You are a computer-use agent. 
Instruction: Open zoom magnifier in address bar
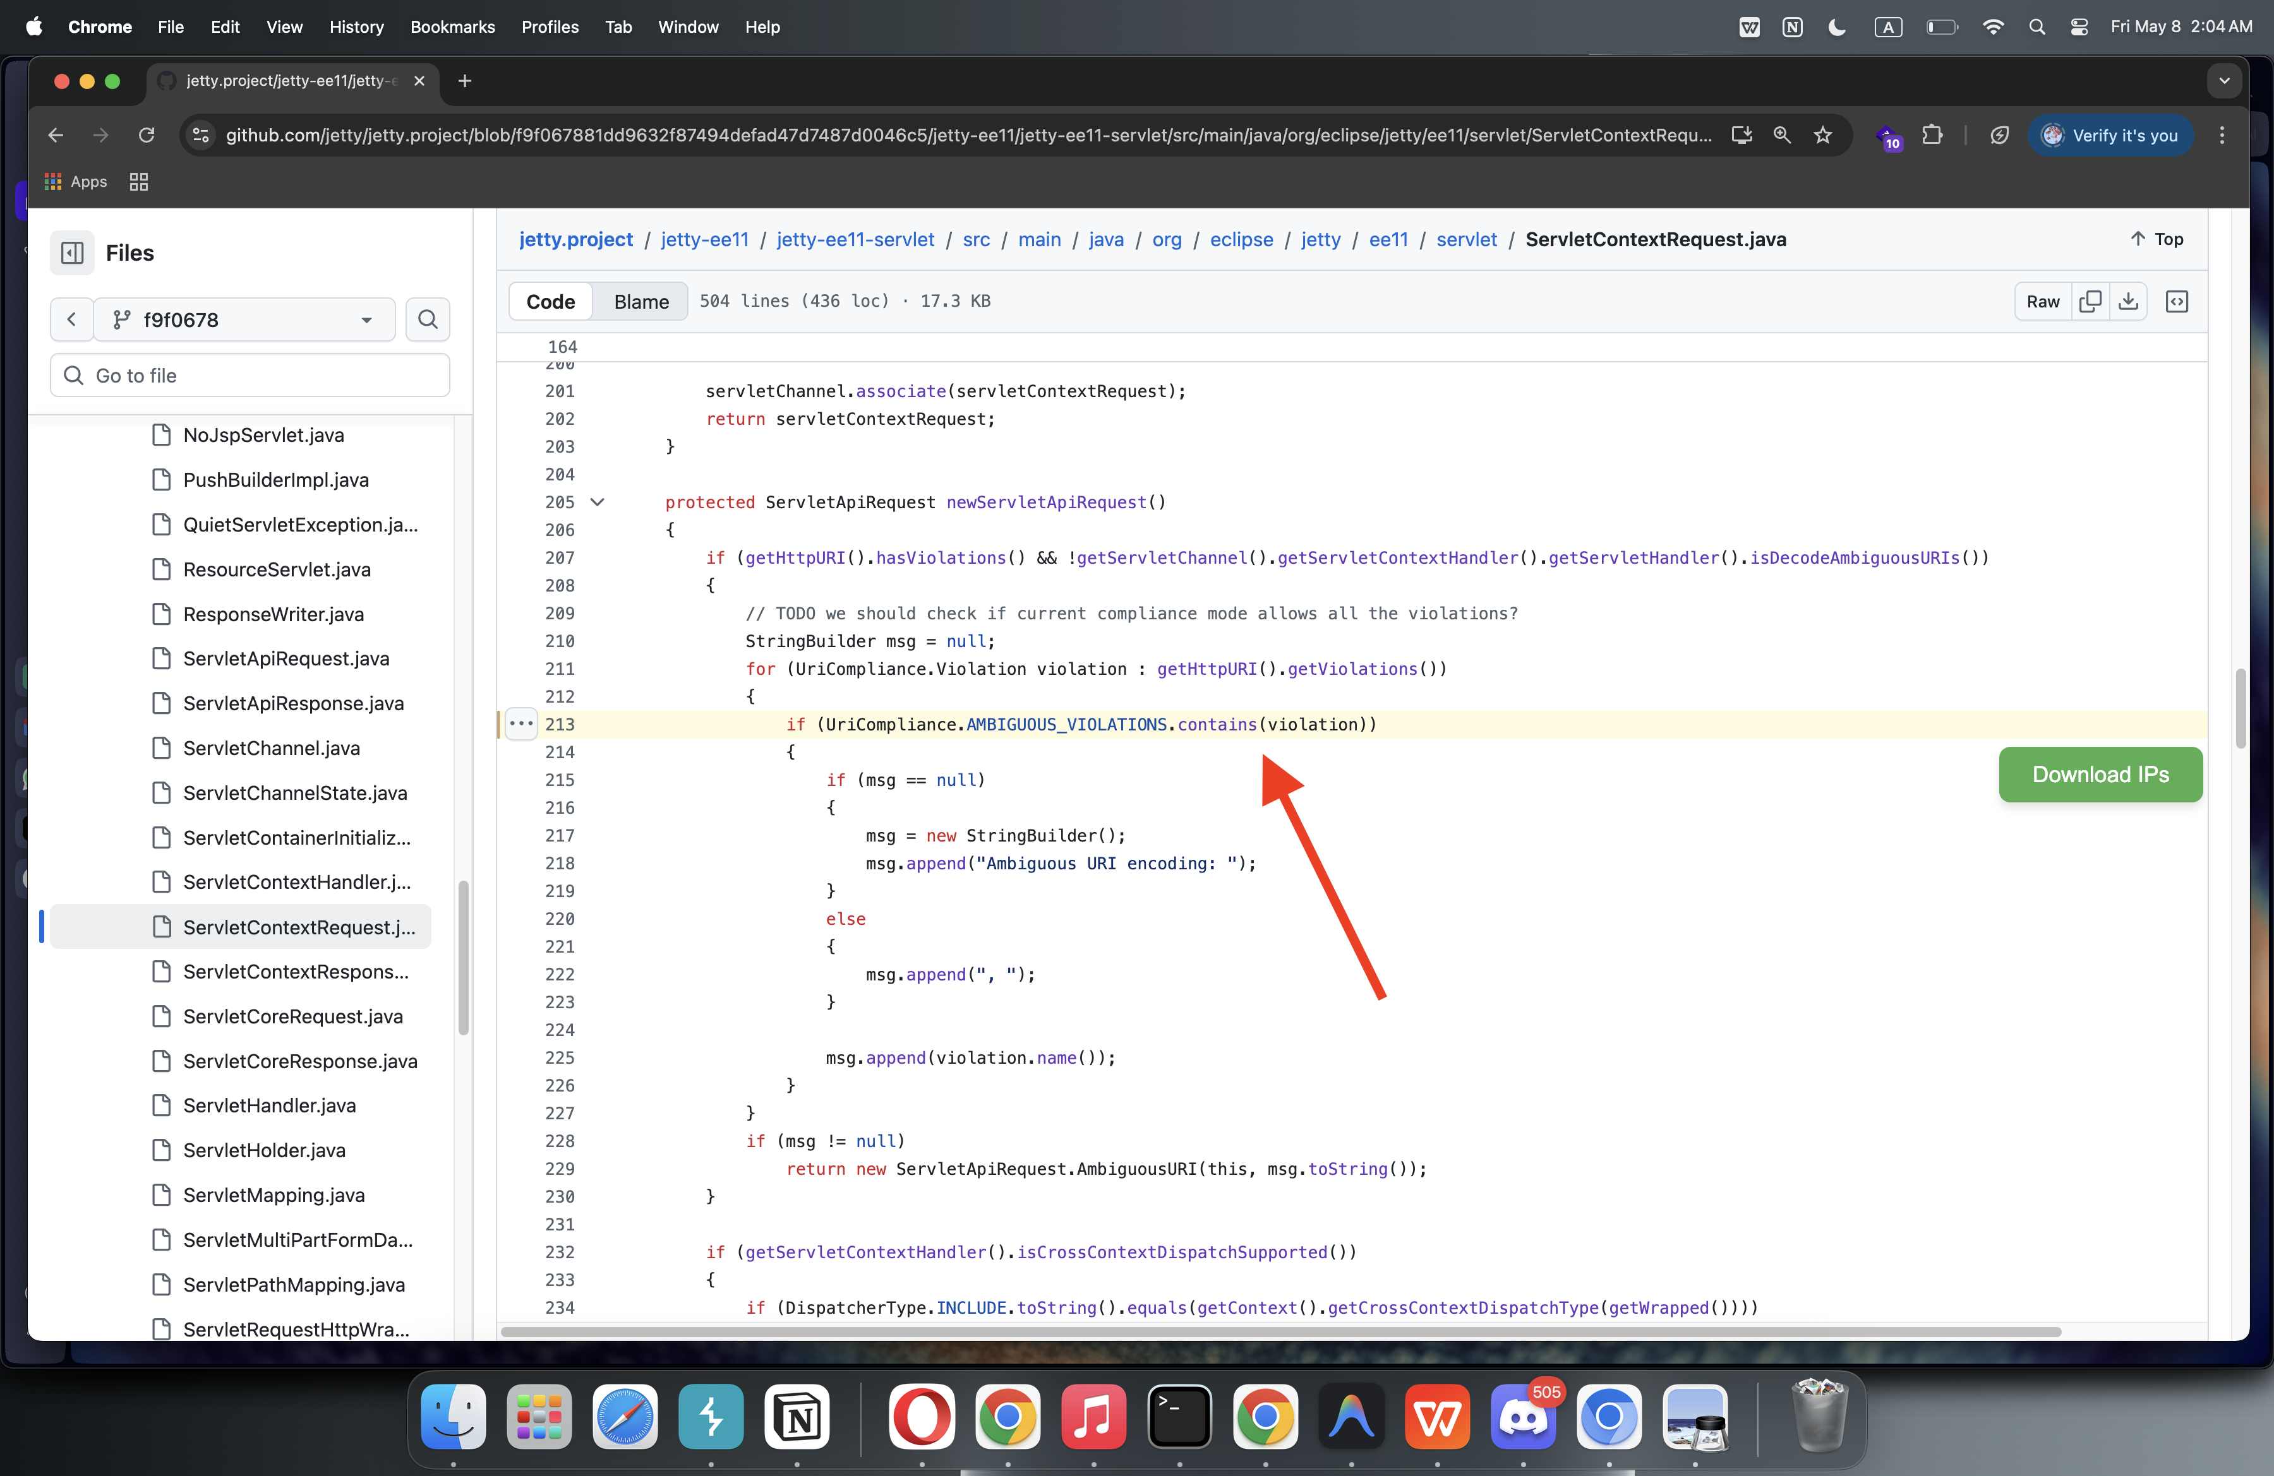[1781, 134]
